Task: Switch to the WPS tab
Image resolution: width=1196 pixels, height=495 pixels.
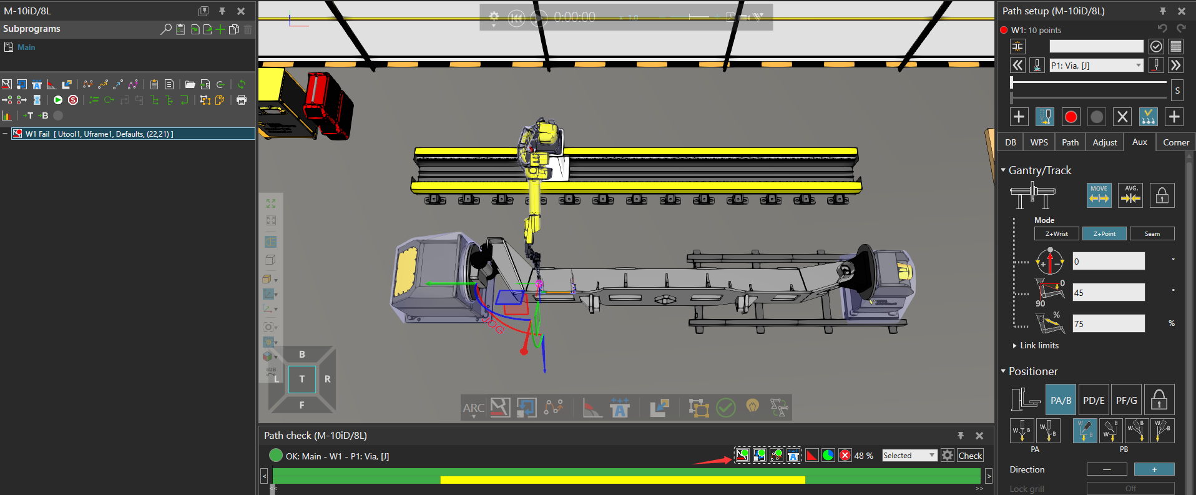Action: 1039,142
